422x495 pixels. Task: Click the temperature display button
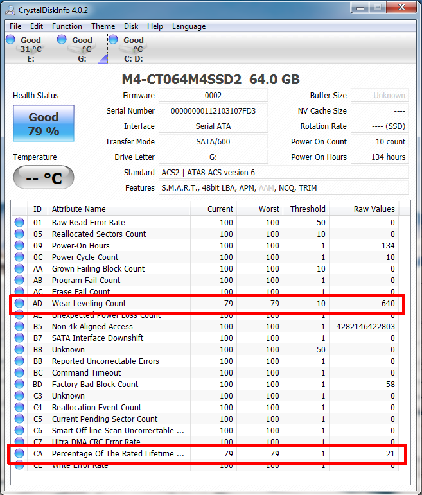(x=44, y=177)
